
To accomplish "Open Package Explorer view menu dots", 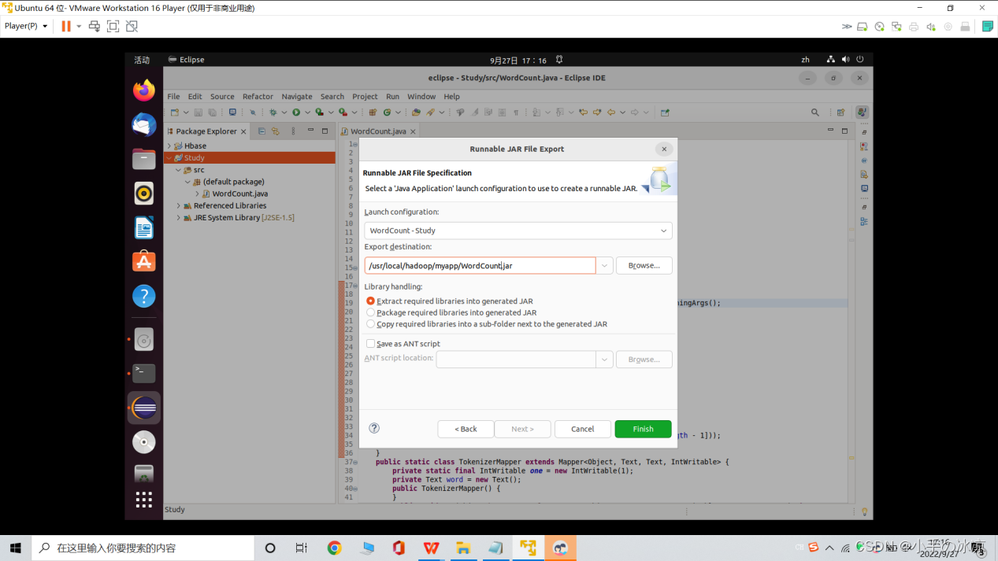I will (293, 131).
